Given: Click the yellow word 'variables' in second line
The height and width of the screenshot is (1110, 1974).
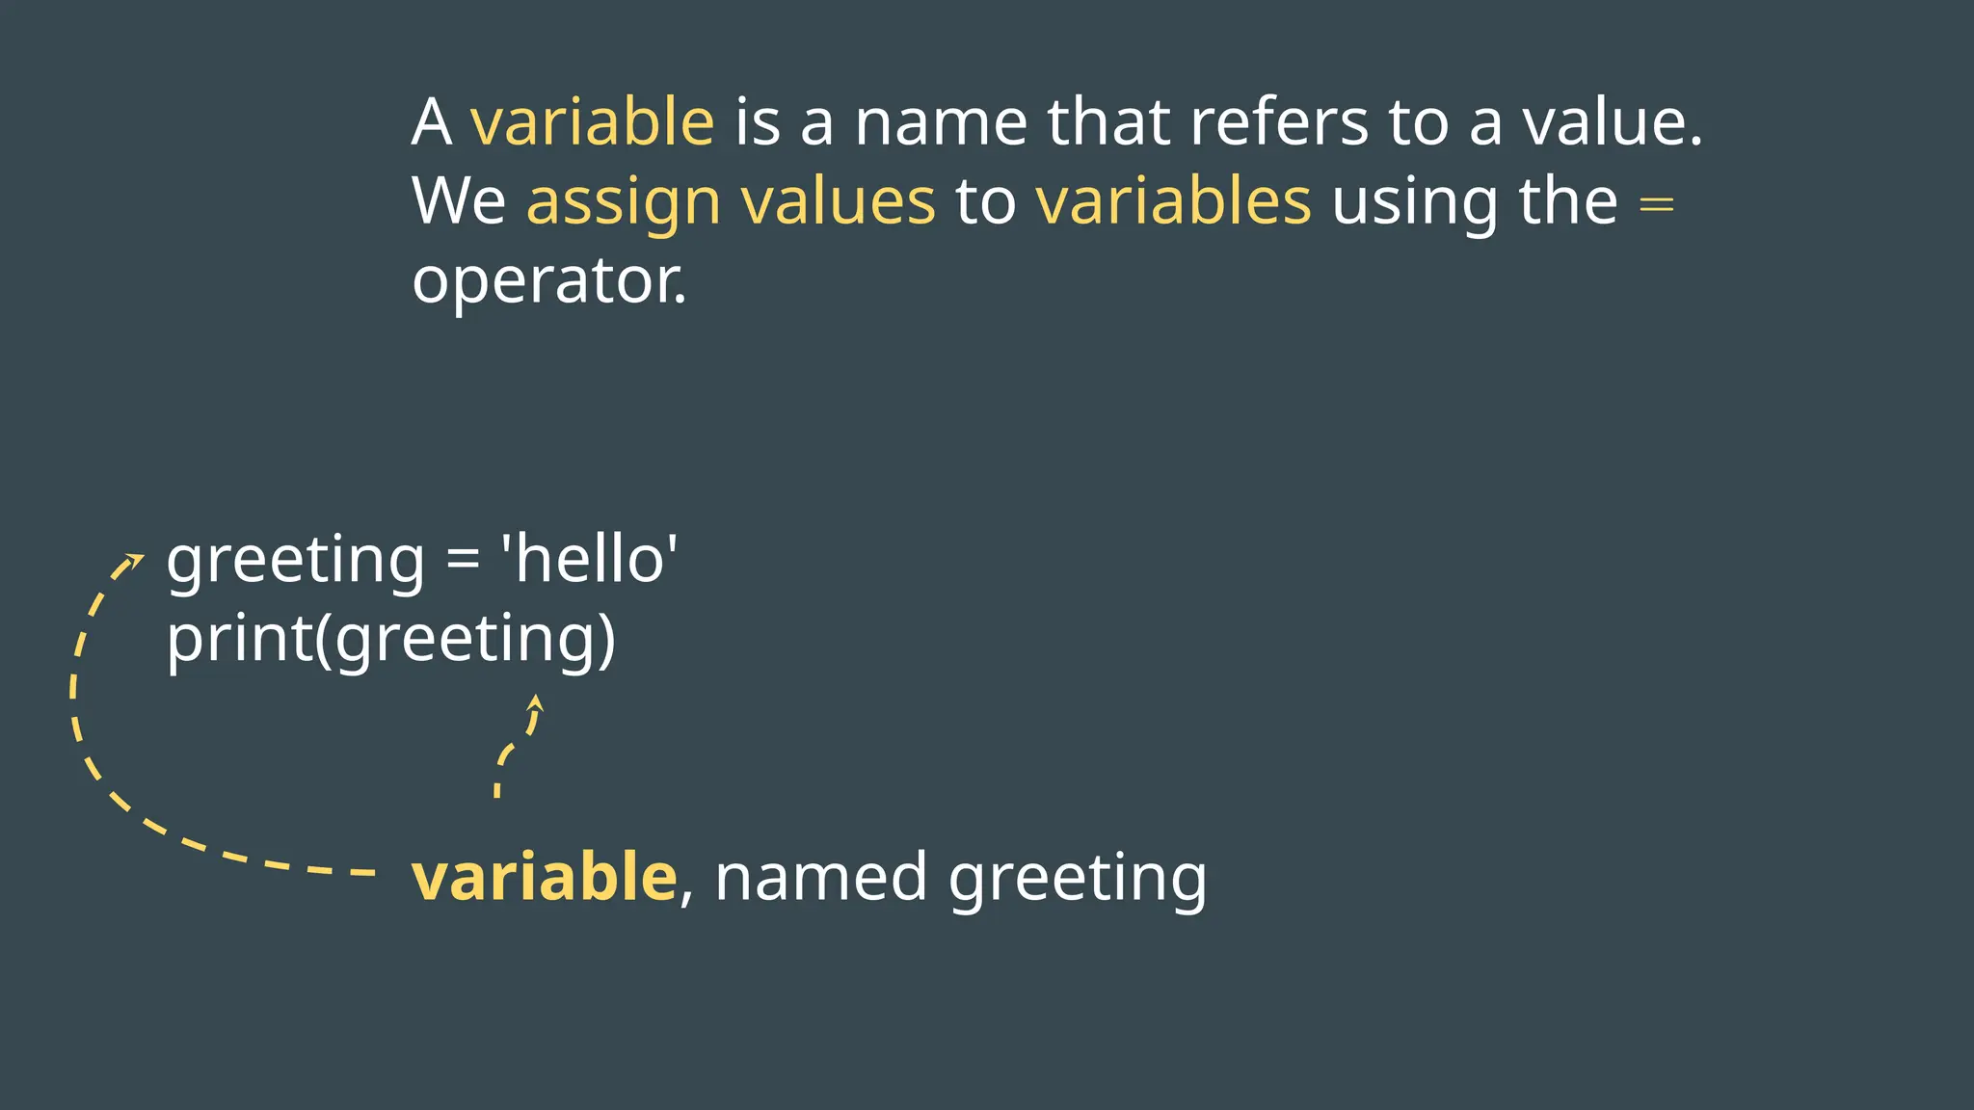Looking at the screenshot, I should (x=1173, y=200).
